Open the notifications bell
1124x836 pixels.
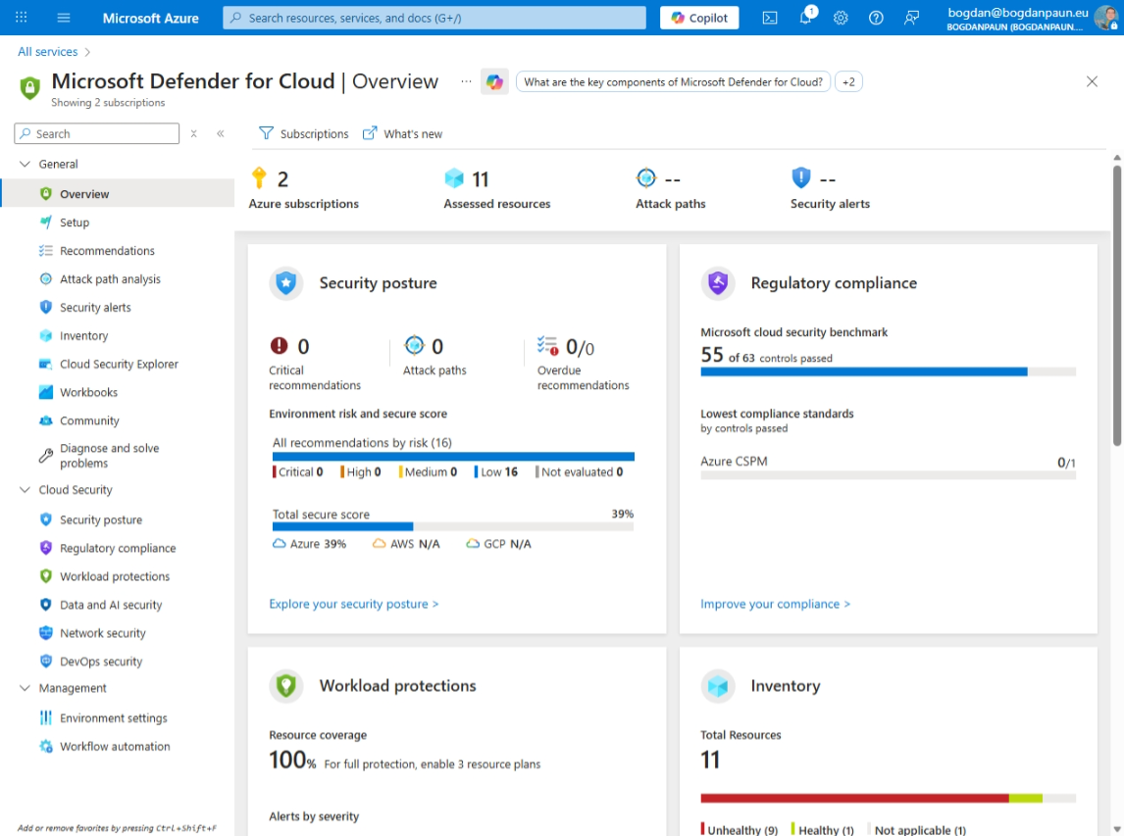point(804,18)
